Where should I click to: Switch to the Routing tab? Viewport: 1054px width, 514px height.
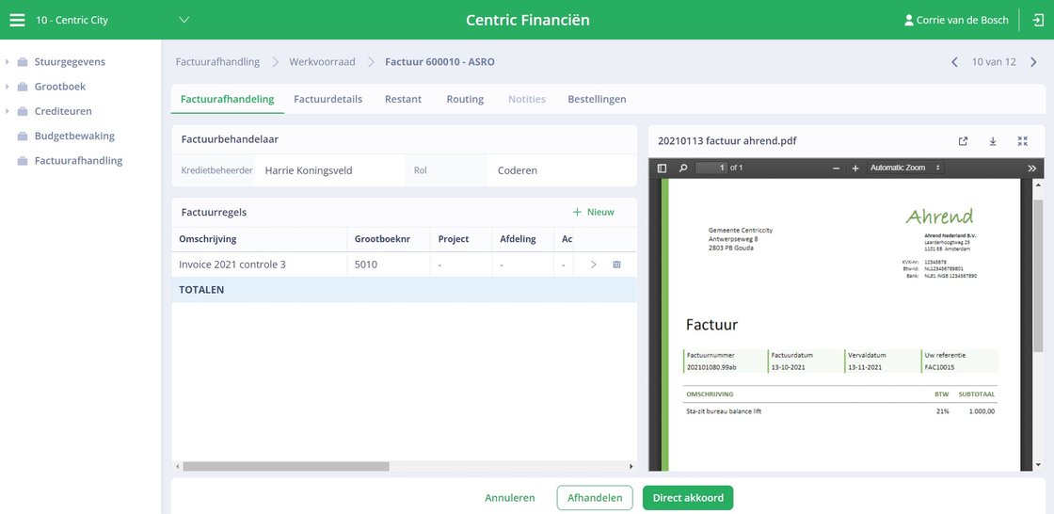[465, 99]
